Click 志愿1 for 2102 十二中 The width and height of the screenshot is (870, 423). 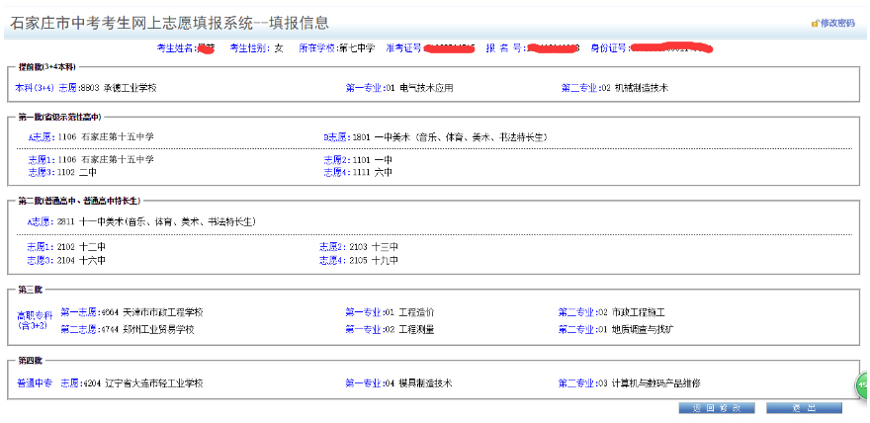coord(40,246)
